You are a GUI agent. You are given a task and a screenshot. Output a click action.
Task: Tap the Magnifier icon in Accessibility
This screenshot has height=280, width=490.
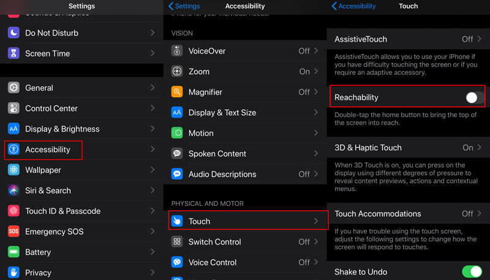click(x=177, y=92)
